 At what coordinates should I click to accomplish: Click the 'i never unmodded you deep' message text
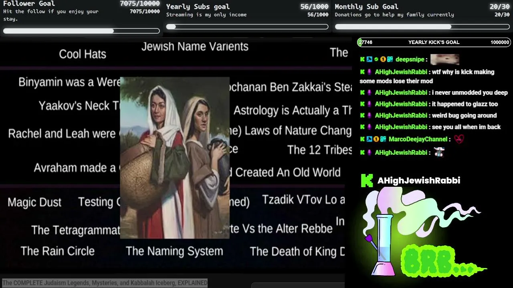470,92
